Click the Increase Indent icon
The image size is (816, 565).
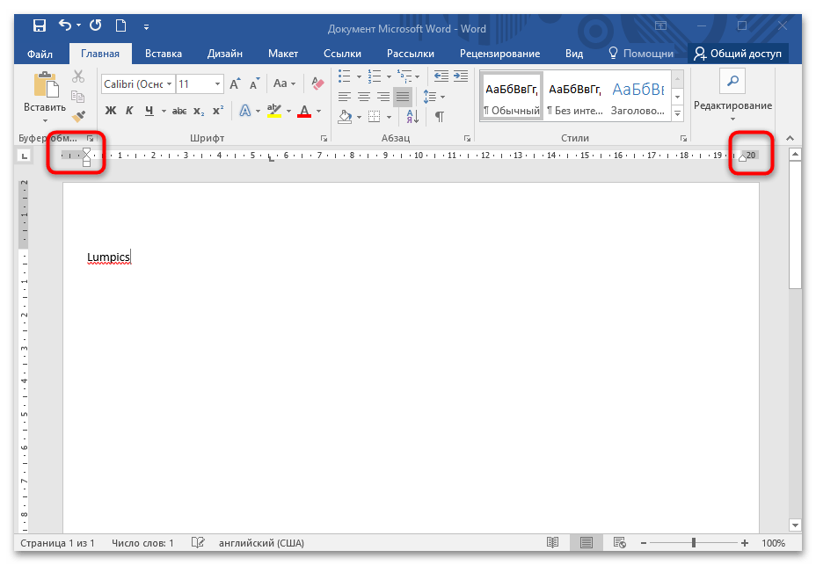coord(460,76)
